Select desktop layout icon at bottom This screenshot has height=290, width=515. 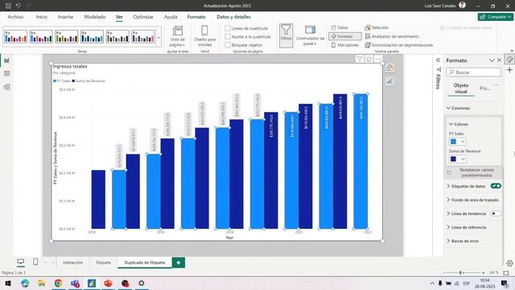tap(20, 262)
